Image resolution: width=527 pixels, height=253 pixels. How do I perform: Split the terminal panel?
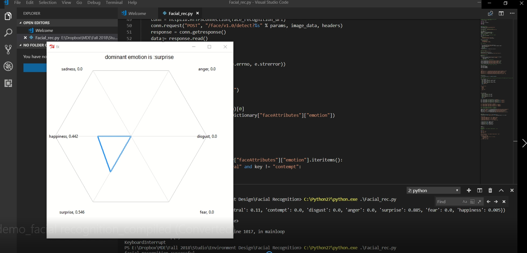[x=480, y=190]
